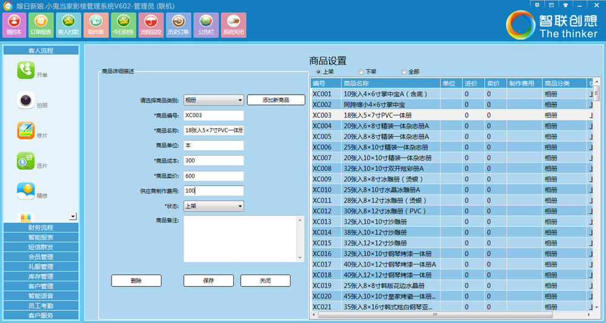Click the 商品成本 field containing 300
The width and height of the screenshot is (606, 323).
[214, 161]
